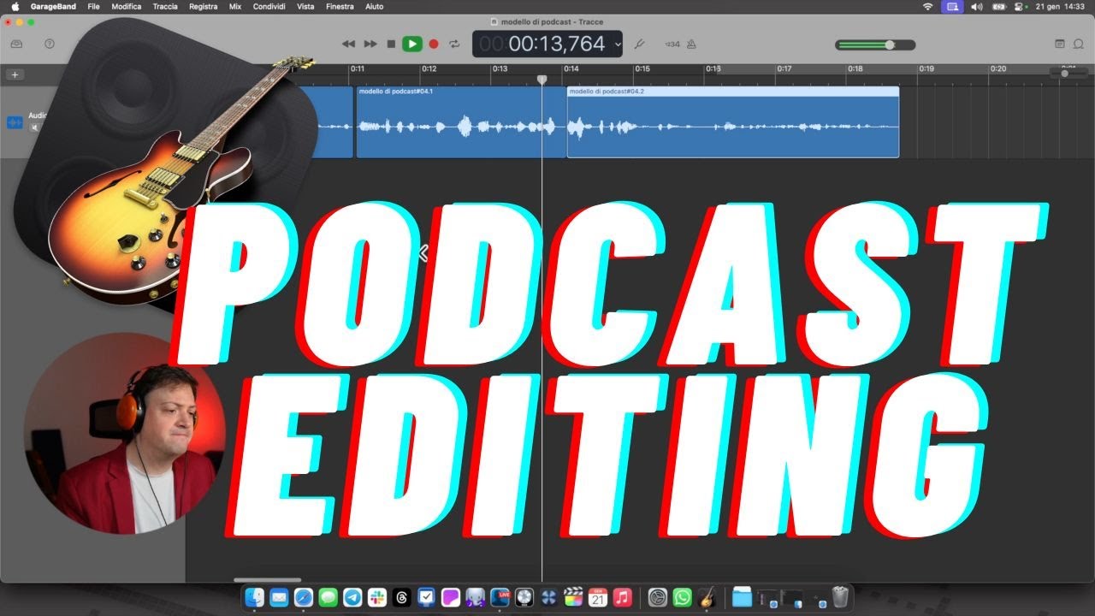Toggle the Tuner icon
Viewport: 1095px width, 616px height.
coord(639,44)
